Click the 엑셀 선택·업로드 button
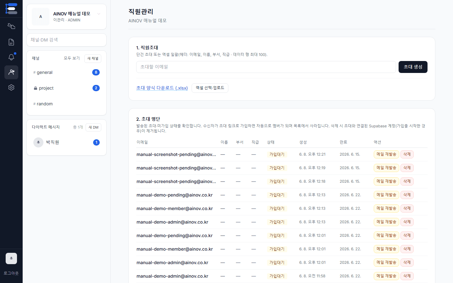 (210, 88)
